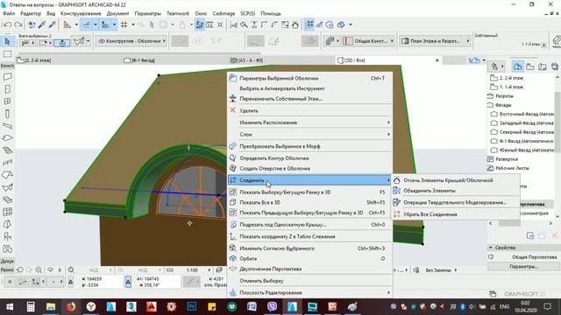Select the Beam tool in toolbox
The image size is (561, 315).
click(7, 126)
